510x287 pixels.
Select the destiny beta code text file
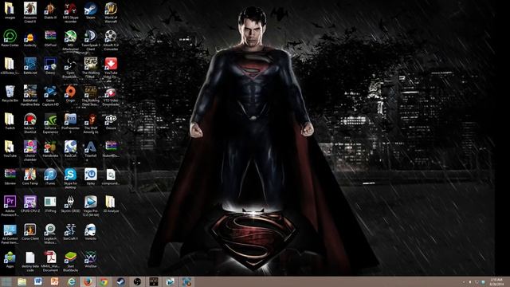(x=30, y=261)
